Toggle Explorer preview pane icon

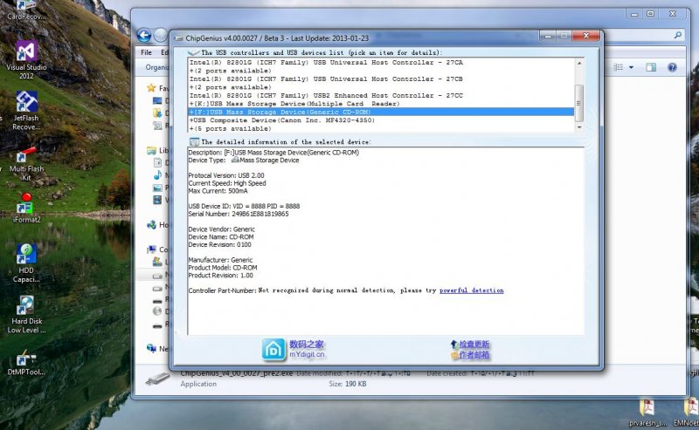tap(651, 67)
